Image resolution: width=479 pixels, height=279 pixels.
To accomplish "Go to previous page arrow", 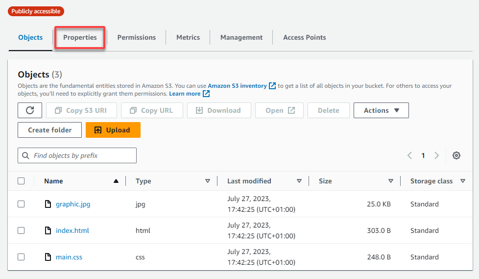I will [x=409, y=155].
